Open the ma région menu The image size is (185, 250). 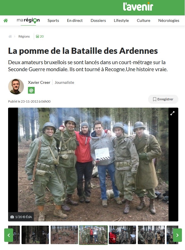point(28,20)
